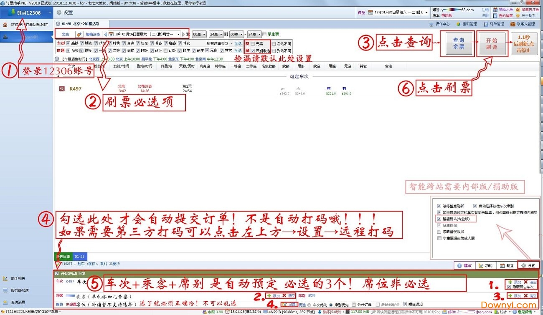
Task: Click the 功能 icon near bottom right
Action: 485,266
